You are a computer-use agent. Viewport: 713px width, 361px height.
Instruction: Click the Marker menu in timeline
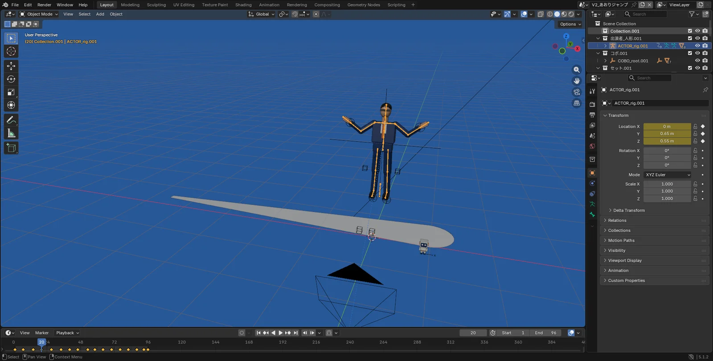(42, 333)
